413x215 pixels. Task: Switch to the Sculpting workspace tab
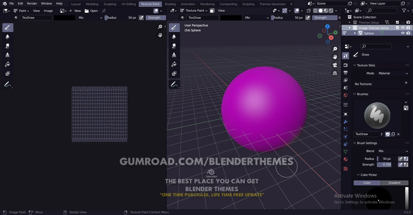click(110, 4)
